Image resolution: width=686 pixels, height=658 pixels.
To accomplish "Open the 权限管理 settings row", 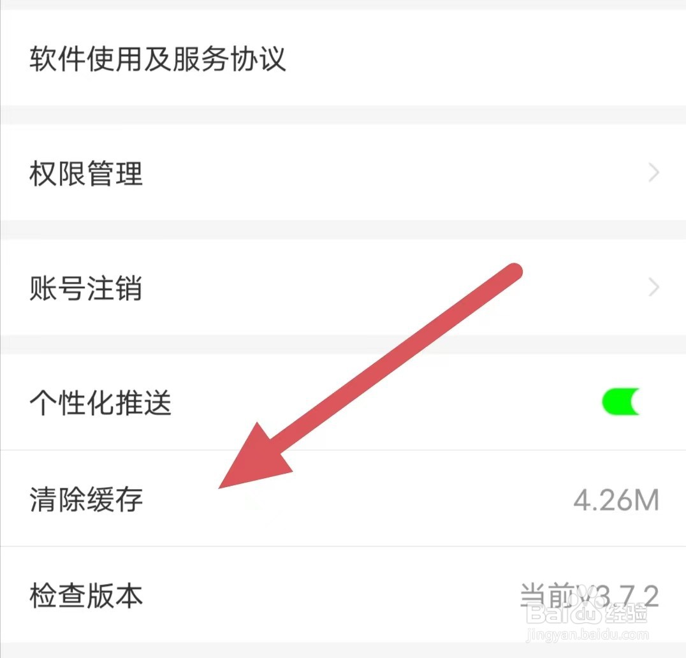I will [343, 173].
